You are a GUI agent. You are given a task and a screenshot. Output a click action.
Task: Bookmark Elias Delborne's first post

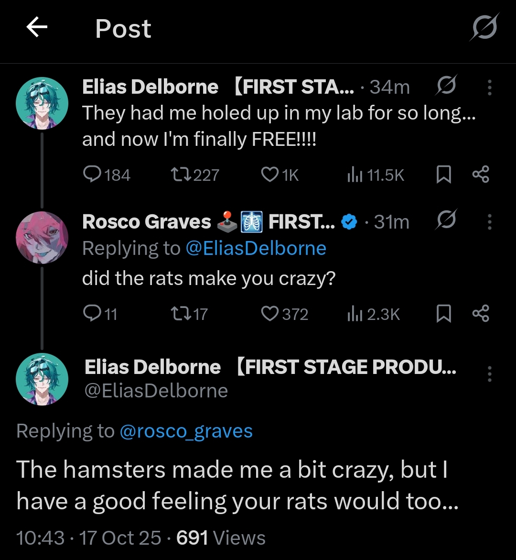tap(444, 175)
